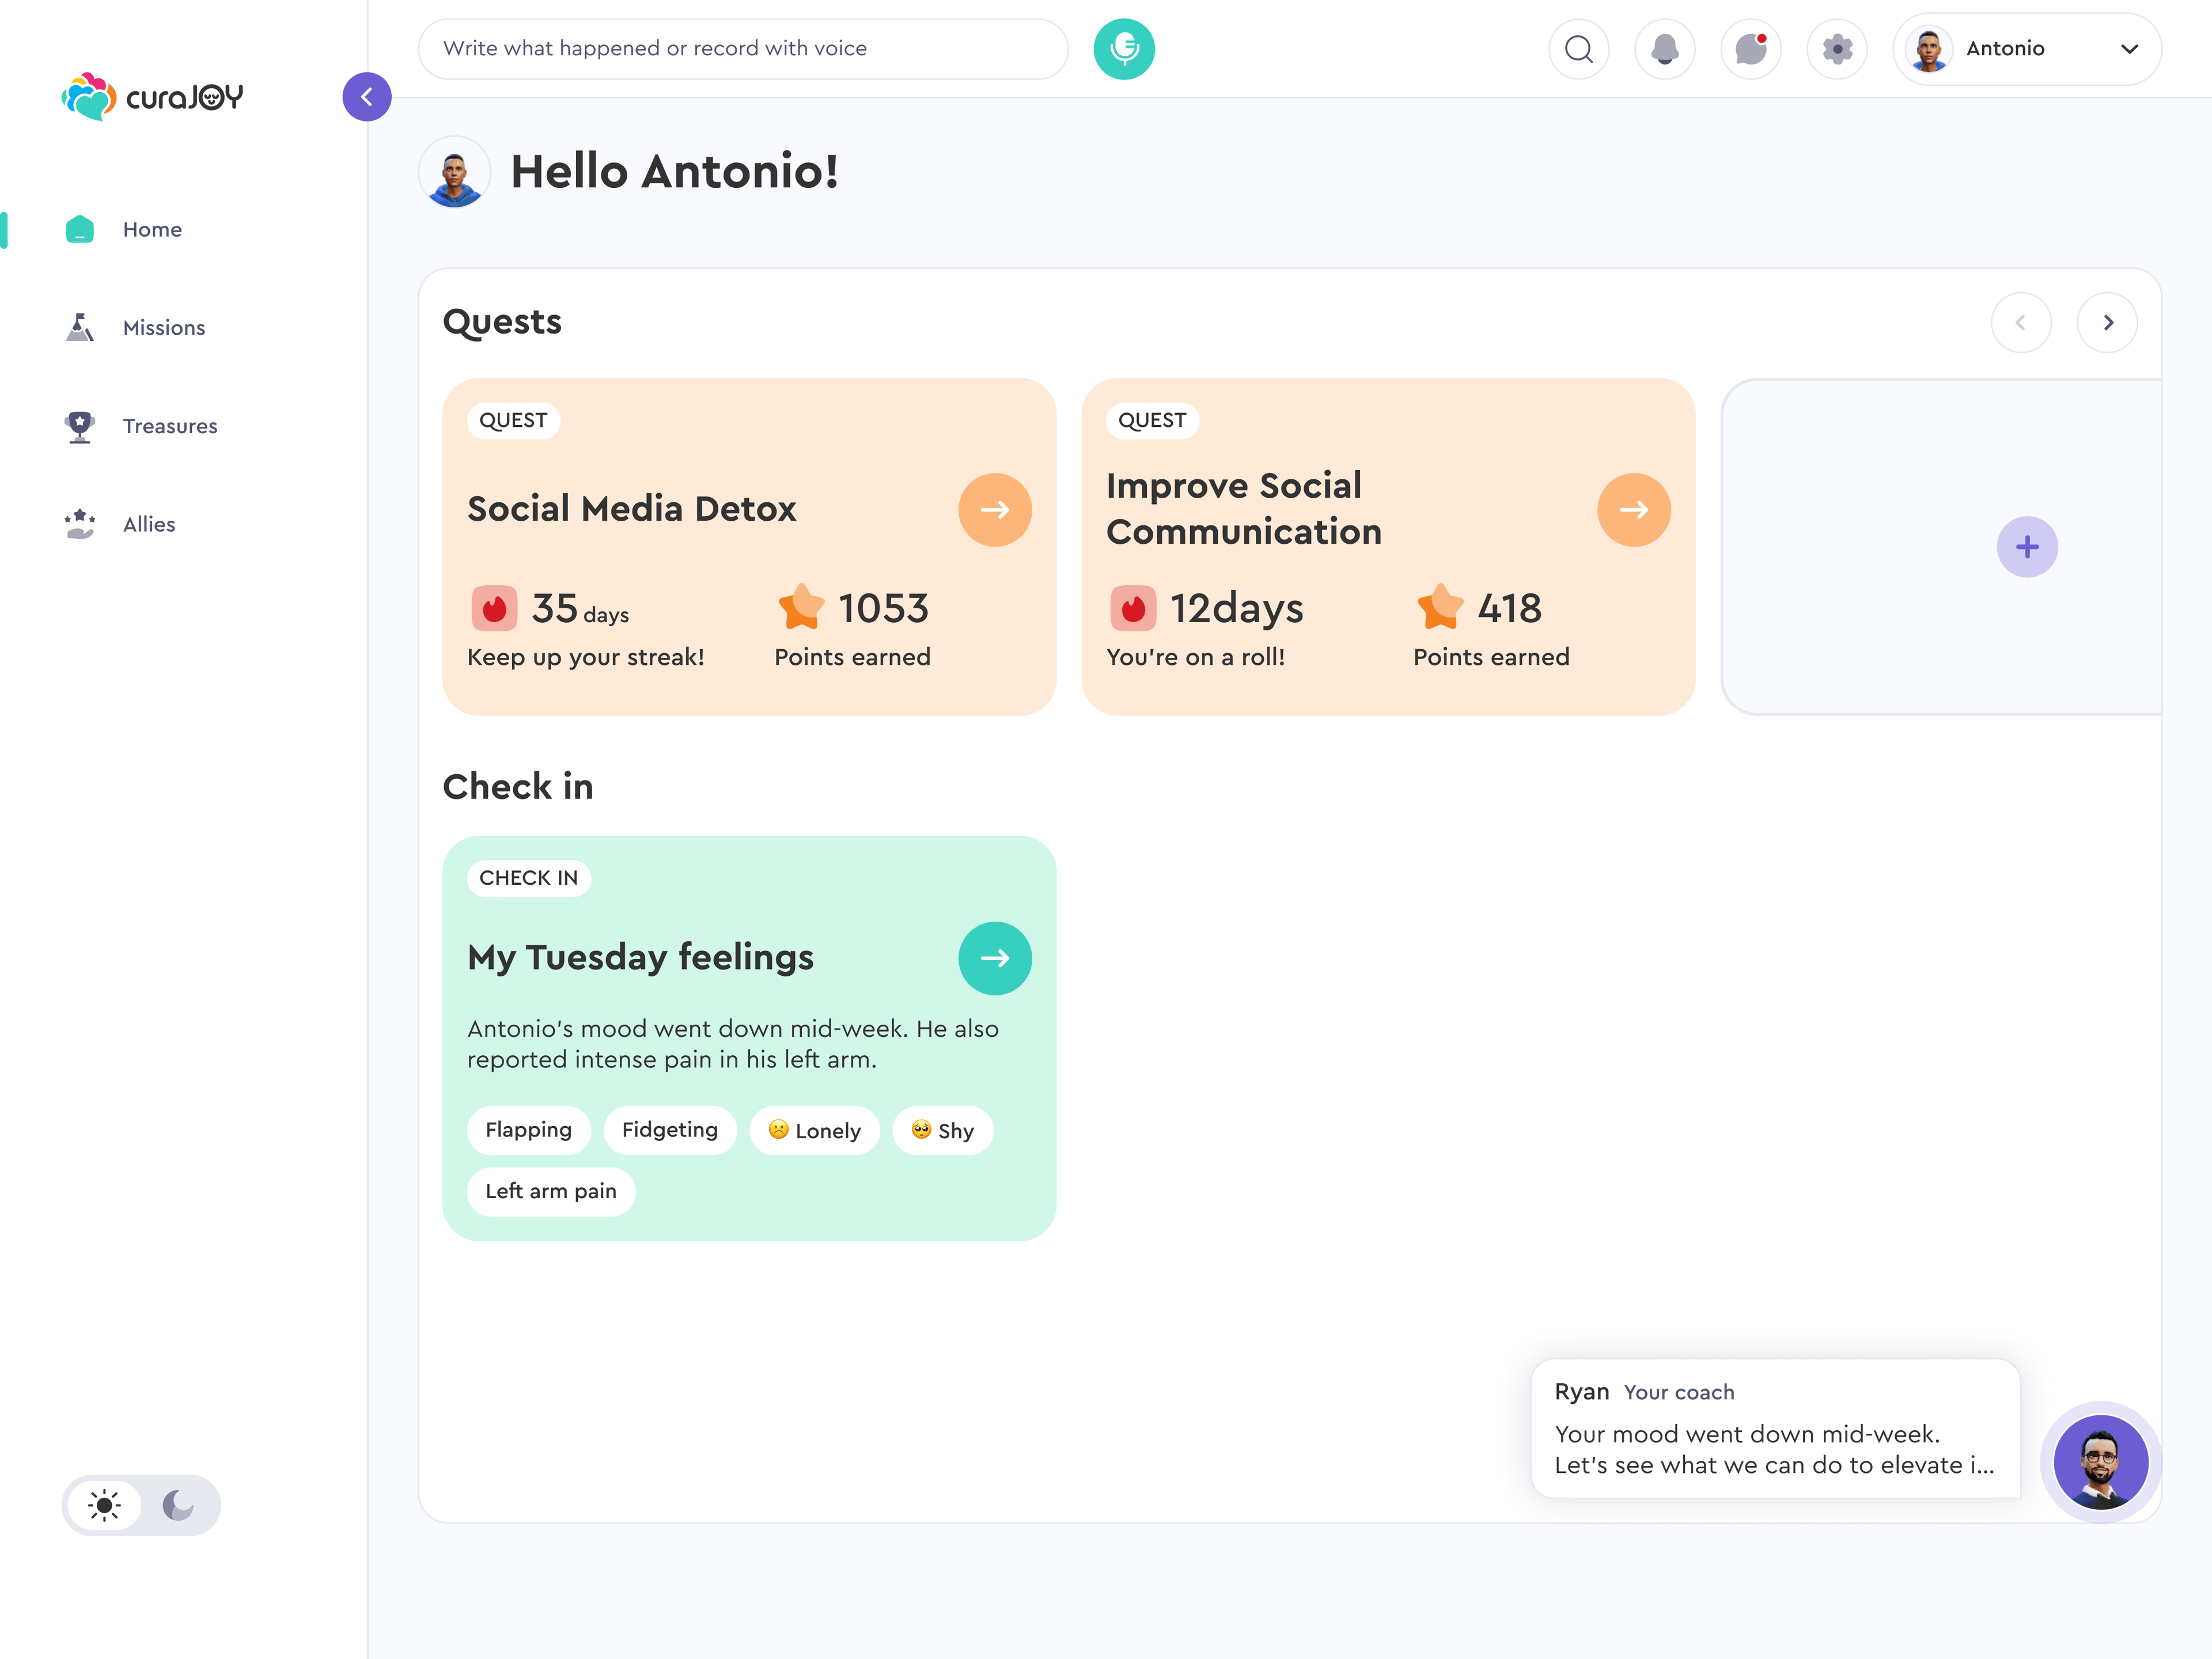Select Treasures in the sidebar
The width and height of the screenshot is (2212, 1659).
pos(170,426)
